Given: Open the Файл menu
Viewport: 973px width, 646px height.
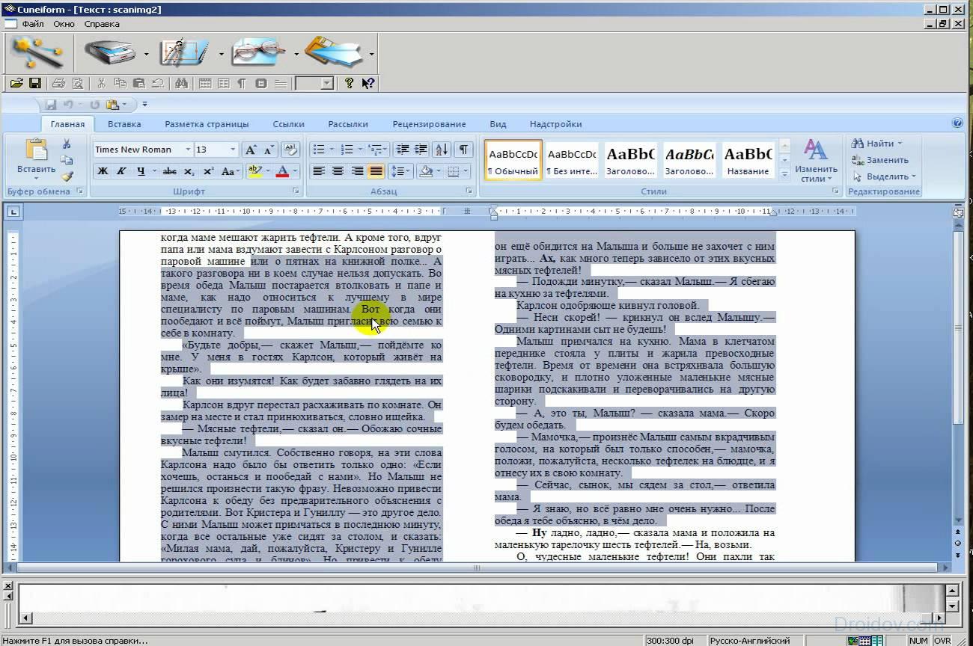Looking at the screenshot, I should click(x=33, y=24).
